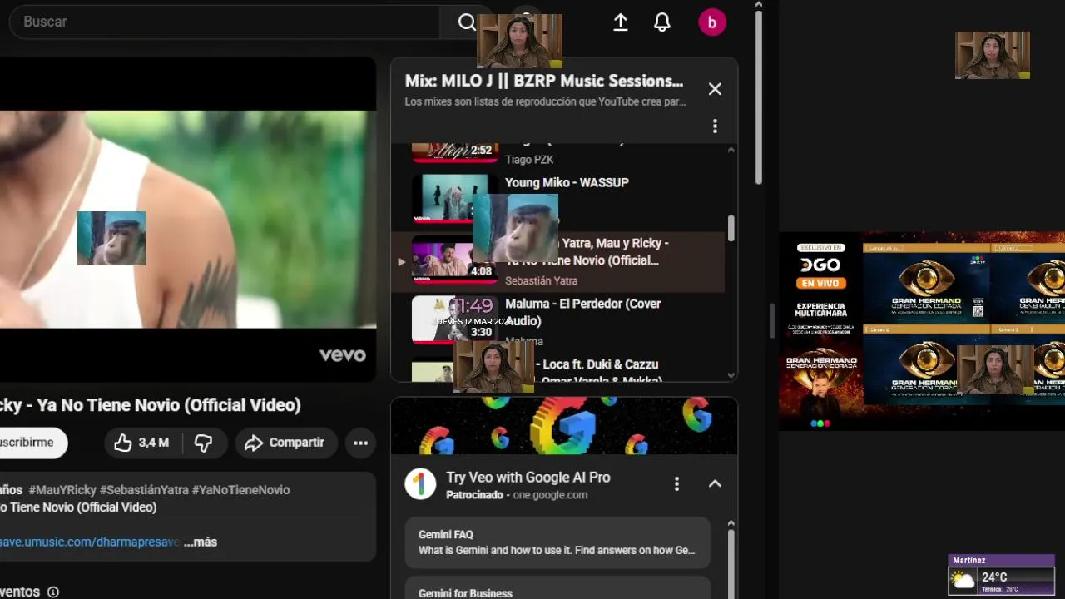Viewport: 1065px width, 599px height.
Task: Open the info icon next to Eventos
Action: (53, 592)
